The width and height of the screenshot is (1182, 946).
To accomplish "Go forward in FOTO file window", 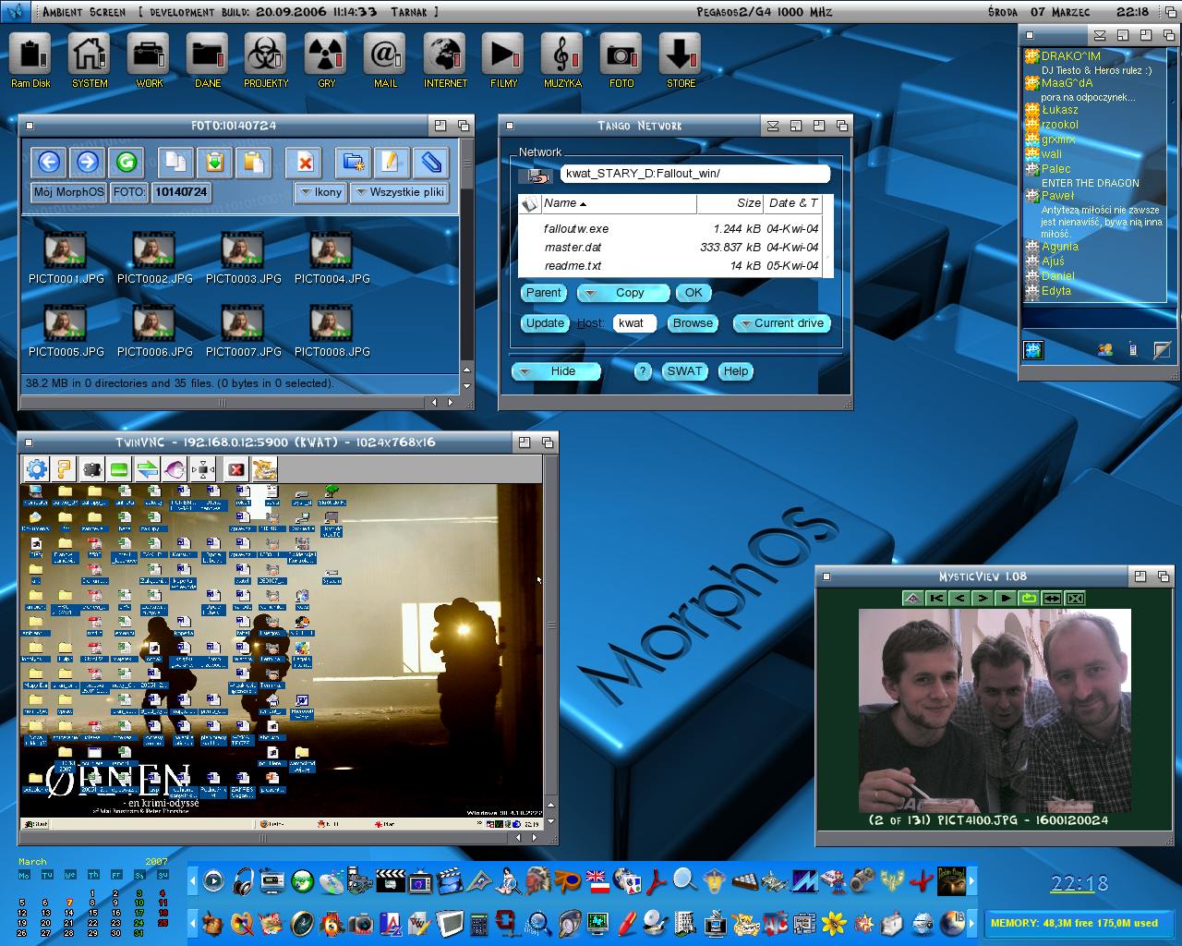I will point(88,163).
